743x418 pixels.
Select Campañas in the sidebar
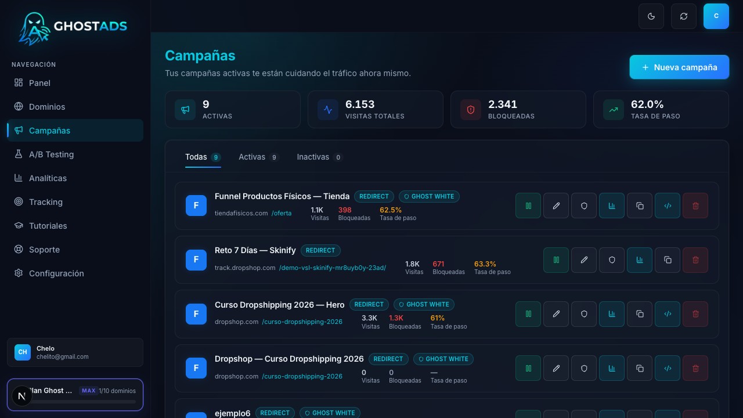click(x=75, y=131)
